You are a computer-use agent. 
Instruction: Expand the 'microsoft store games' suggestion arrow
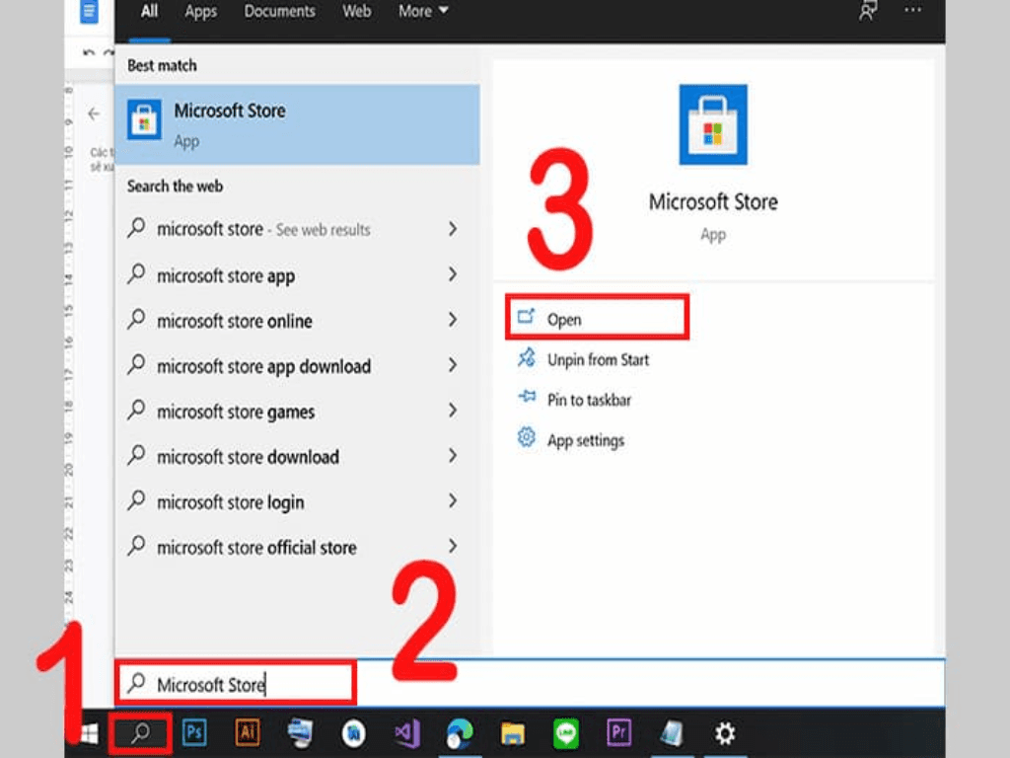coord(453,411)
